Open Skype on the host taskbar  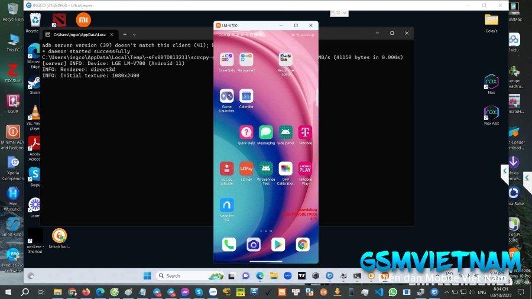tap(199, 292)
